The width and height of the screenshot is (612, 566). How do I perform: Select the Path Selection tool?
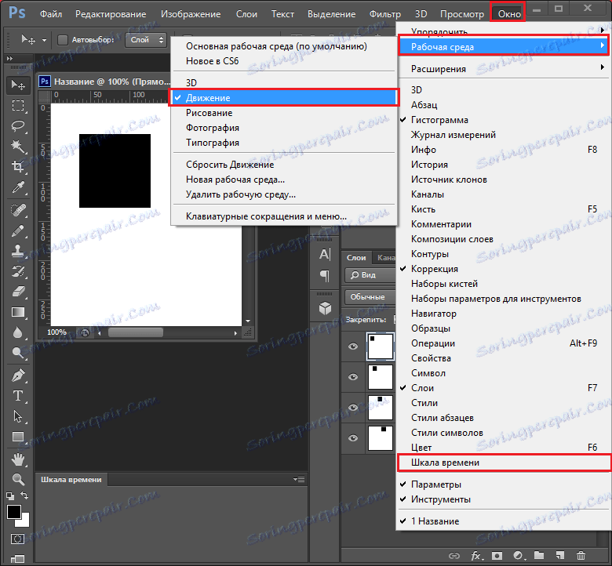click(x=18, y=416)
